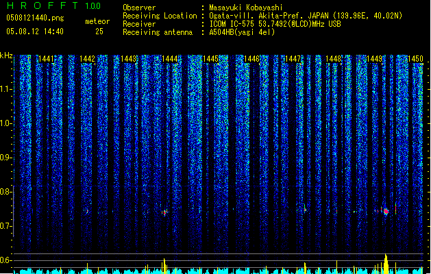Click the 'meteor' count label
The height and width of the screenshot is (274, 431).
(97, 21)
